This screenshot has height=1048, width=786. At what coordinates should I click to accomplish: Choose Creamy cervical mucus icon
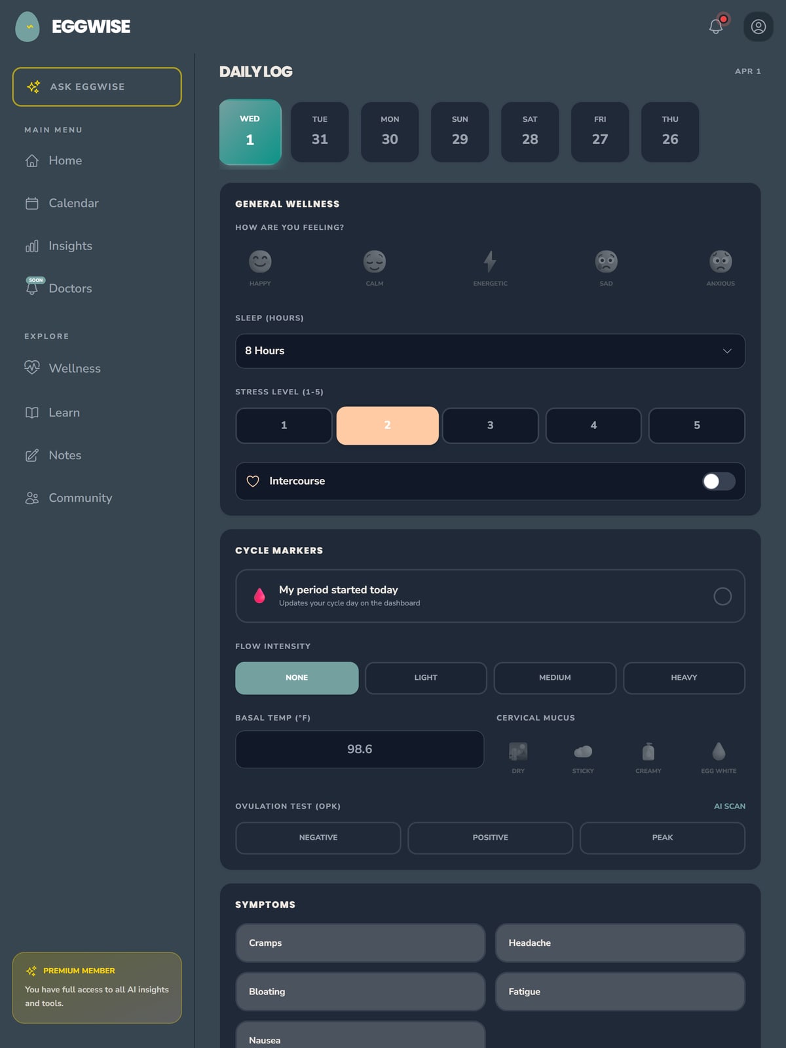click(648, 751)
